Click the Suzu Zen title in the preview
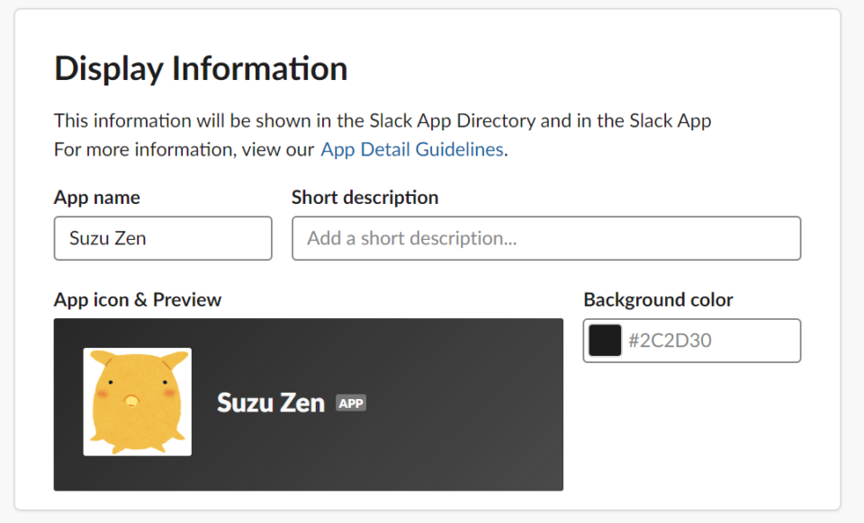This screenshot has width=864, height=523. click(270, 403)
